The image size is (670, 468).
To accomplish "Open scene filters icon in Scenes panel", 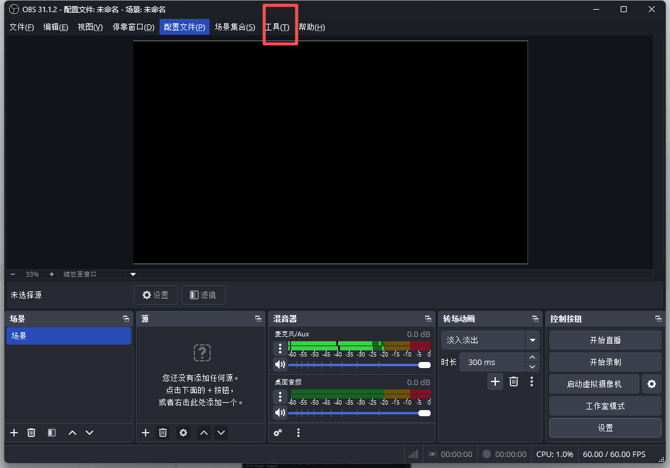I will 52,433.
